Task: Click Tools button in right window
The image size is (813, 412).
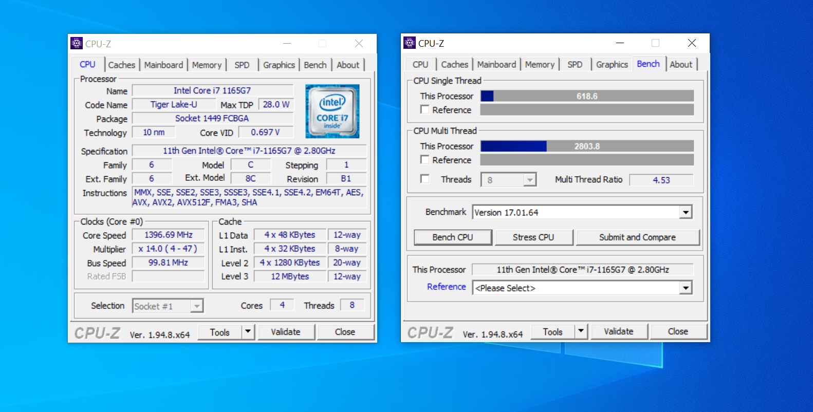Action: 552,331
